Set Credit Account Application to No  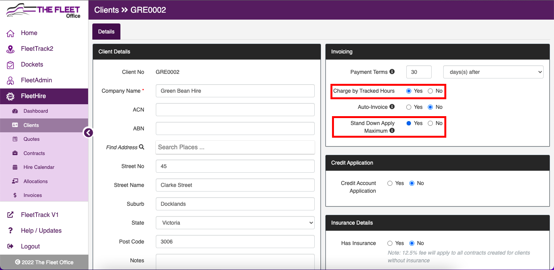coord(412,183)
